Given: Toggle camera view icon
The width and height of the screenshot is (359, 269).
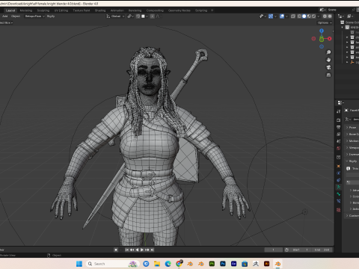Looking at the screenshot, I should [328, 67].
